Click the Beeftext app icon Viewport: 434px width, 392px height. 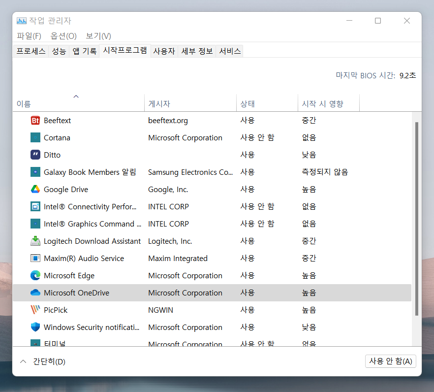click(x=35, y=121)
